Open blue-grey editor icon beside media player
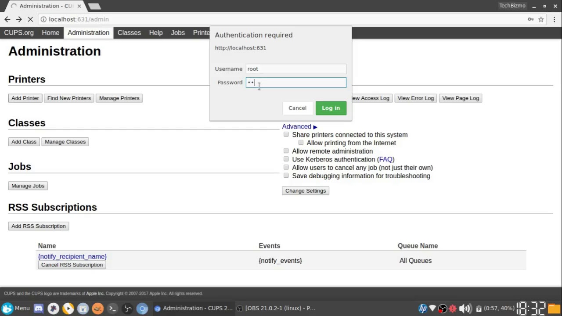562x316 pixels. click(x=83, y=309)
